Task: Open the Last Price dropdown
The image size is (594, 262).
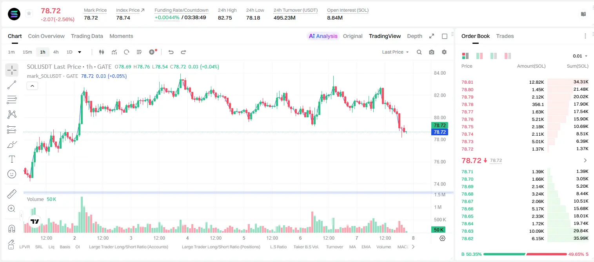Action: 396,52
